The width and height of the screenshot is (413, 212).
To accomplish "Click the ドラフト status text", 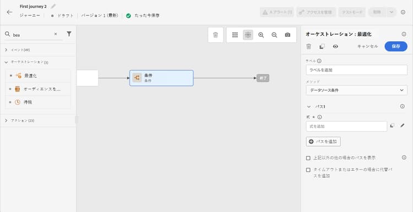I will pos(66,15).
